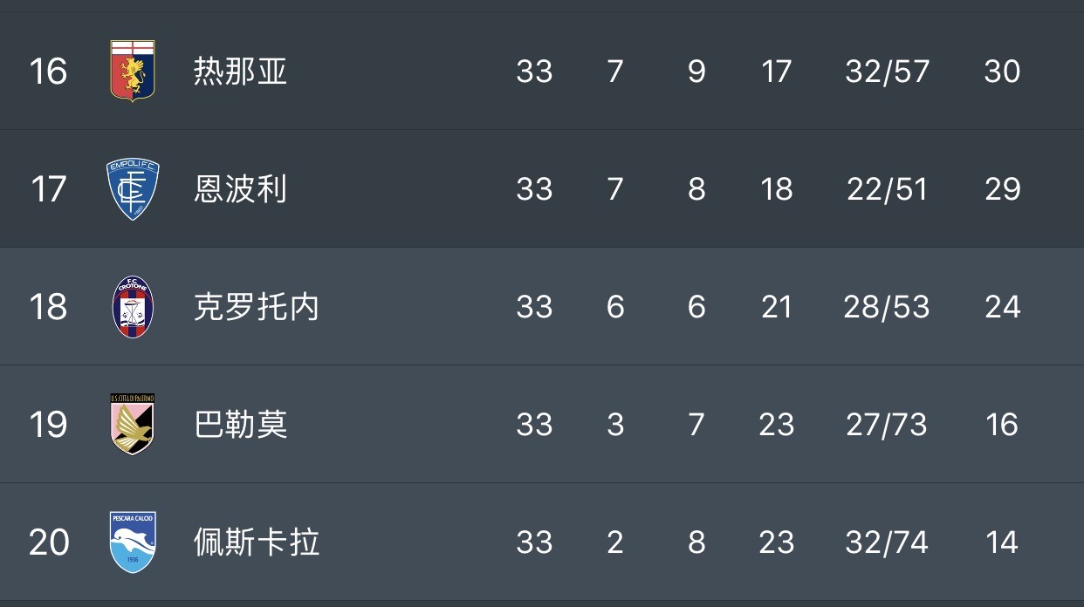Open team 克罗托内 details
The image size is (1084, 607).
[x=256, y=307]
